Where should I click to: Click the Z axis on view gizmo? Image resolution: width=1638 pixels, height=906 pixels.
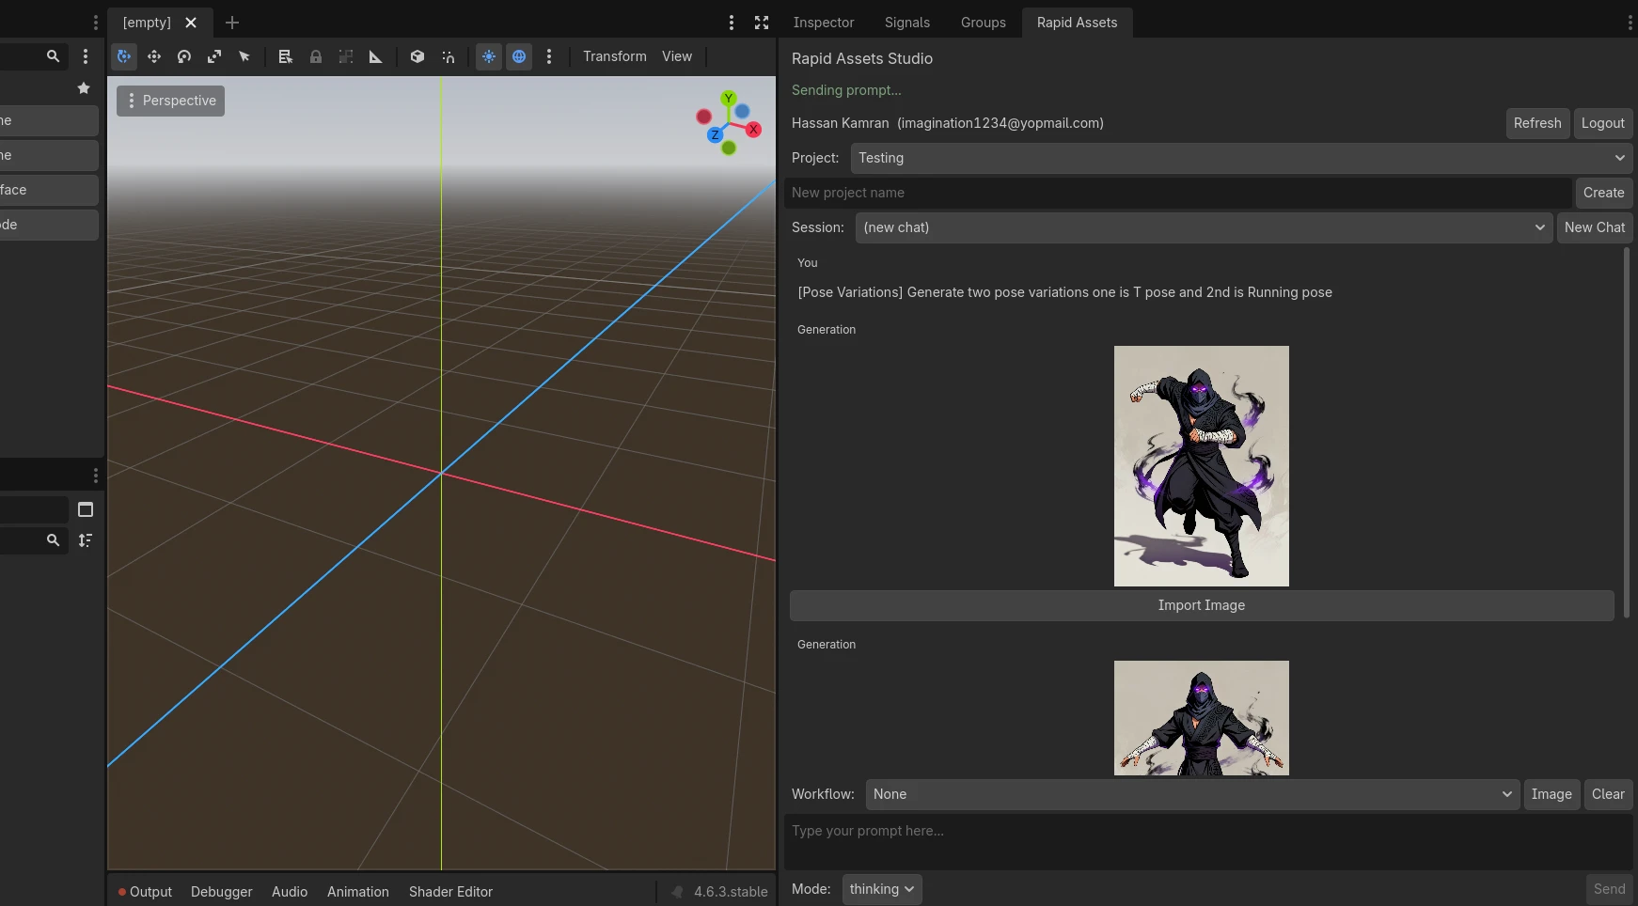click(715, 134)
